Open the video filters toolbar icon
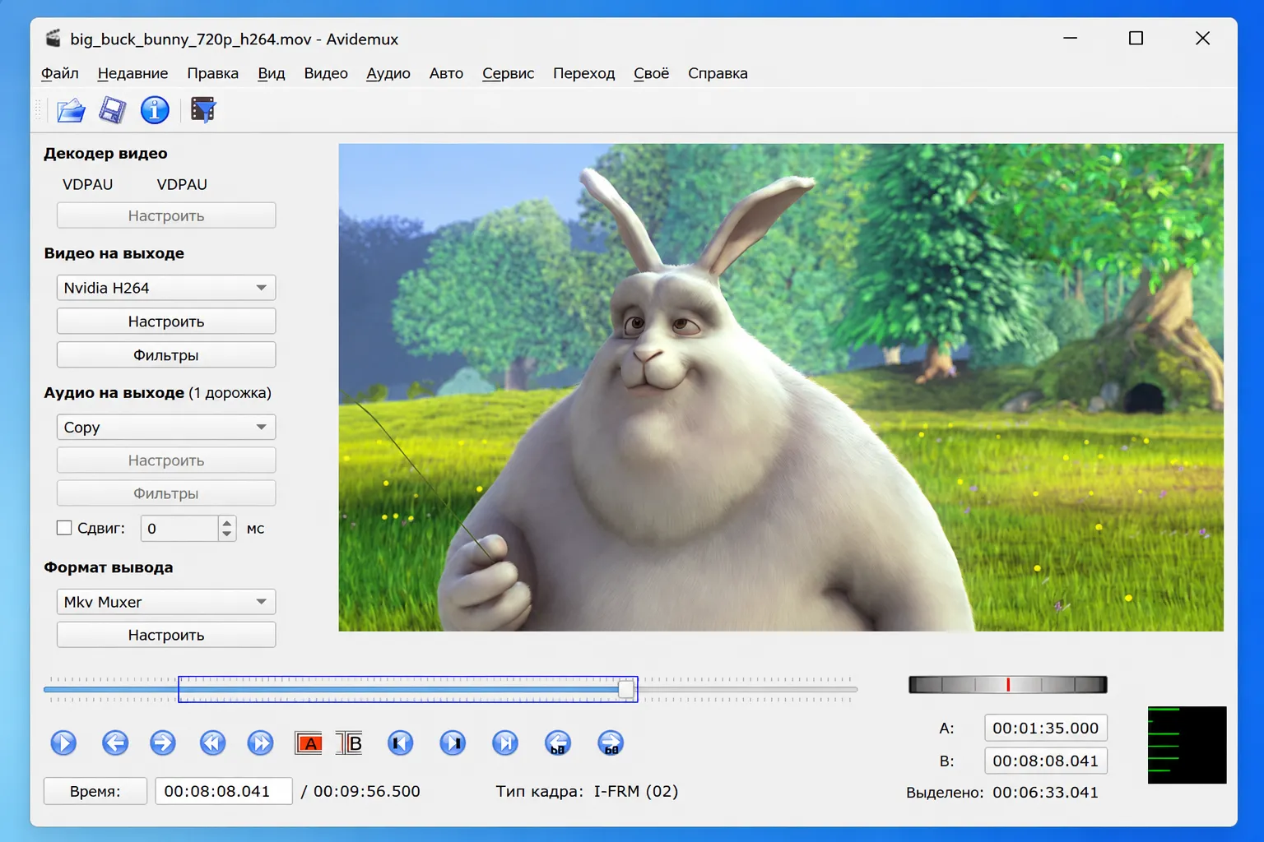Viewport: 1264px width, 842px height. (203, 110)
